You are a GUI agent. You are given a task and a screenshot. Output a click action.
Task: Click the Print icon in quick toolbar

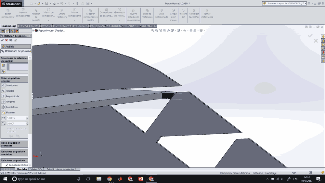click(x=54, y=3)
